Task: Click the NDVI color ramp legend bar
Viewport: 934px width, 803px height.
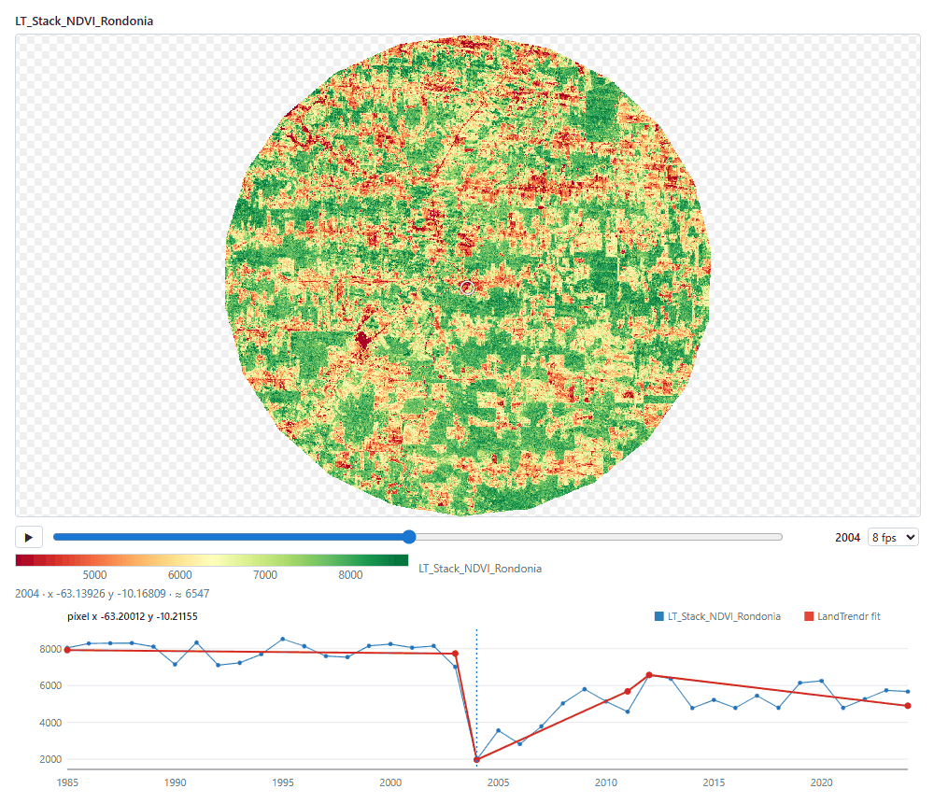Action: pyautogui.click(x=212, y=560)
